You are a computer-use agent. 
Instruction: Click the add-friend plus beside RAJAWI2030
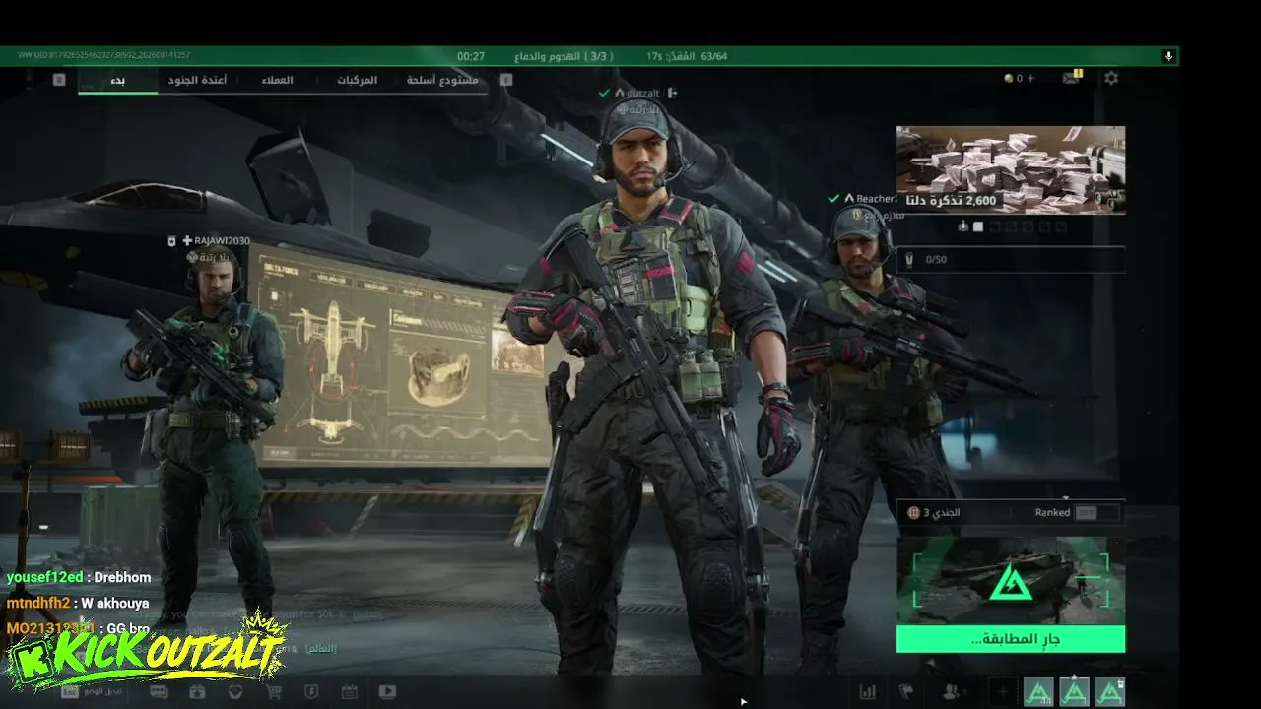point(187,241)
